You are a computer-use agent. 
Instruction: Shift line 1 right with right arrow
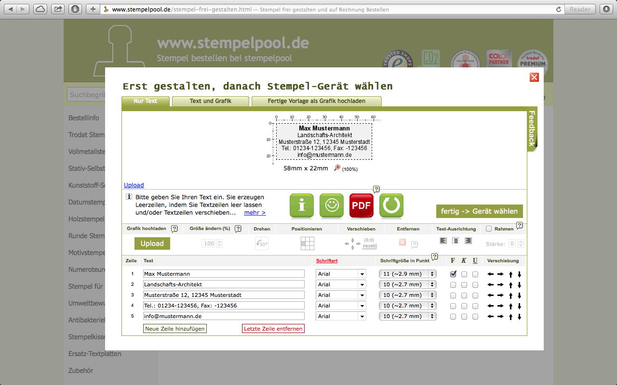[500, 274]
